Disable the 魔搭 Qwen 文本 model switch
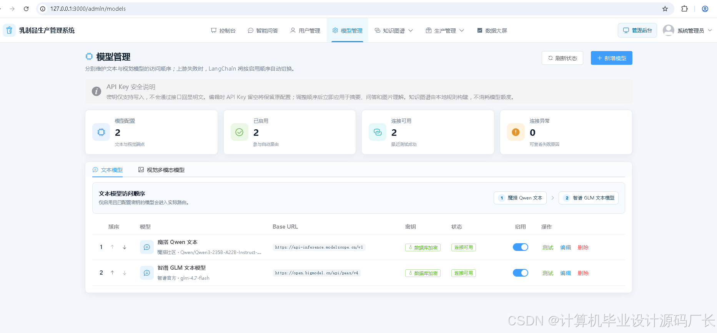The width and height of the screenshot is (717, 333). pos(521,247)
